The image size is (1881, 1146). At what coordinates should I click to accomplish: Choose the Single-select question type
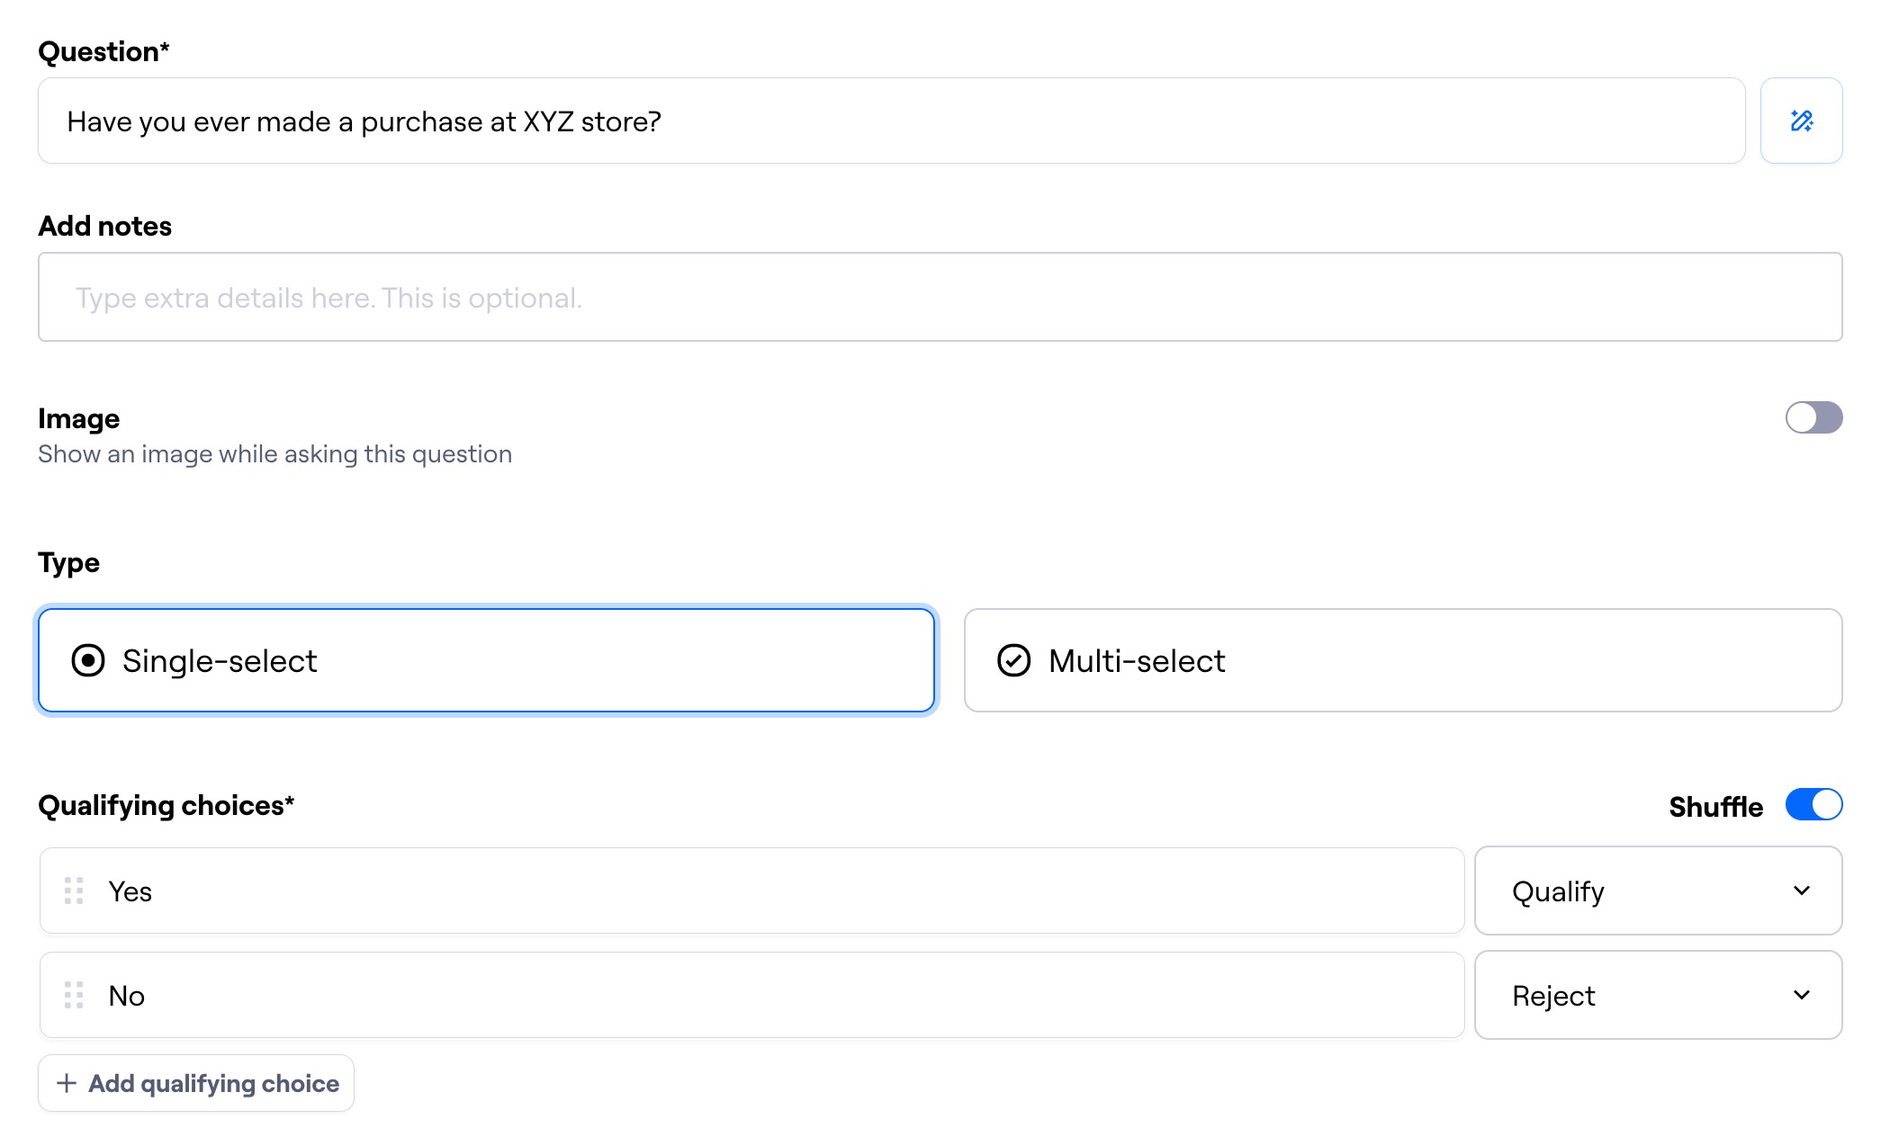point(486,660)
